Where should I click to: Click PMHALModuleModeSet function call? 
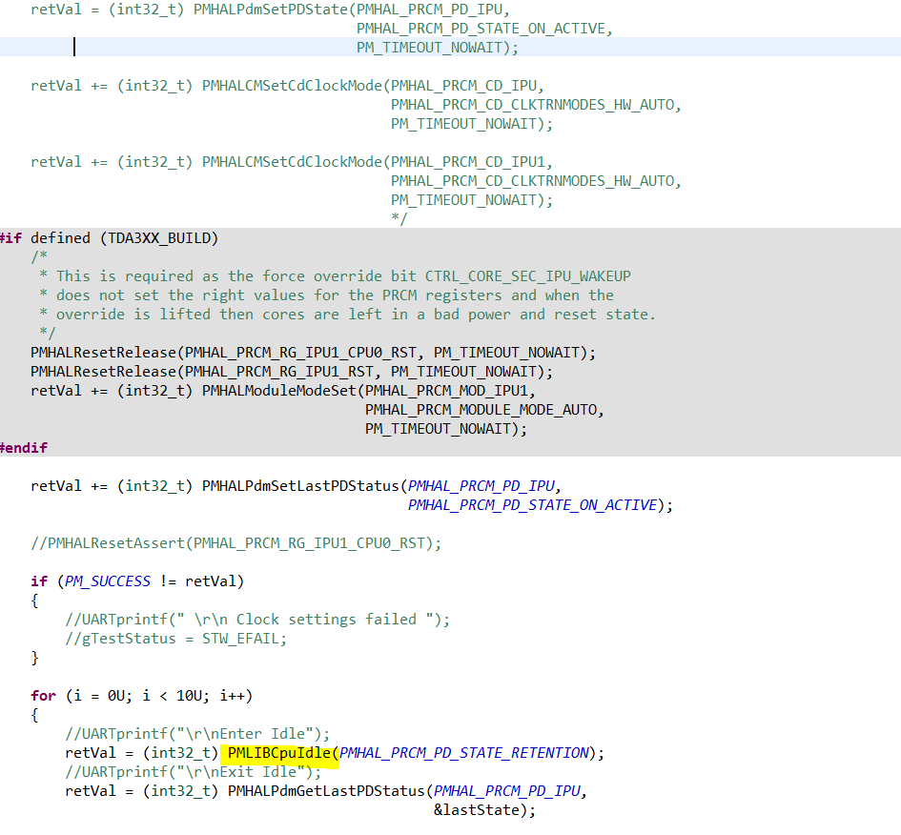click(x=279, y=391)
